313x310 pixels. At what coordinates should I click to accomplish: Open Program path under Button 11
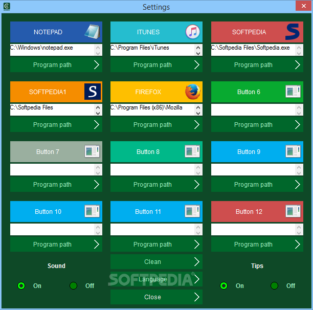pyautogui.click(x=156, y=245)
